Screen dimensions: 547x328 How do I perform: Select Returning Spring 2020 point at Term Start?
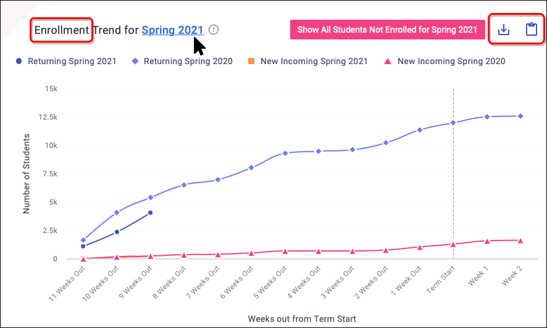(453, 123)
